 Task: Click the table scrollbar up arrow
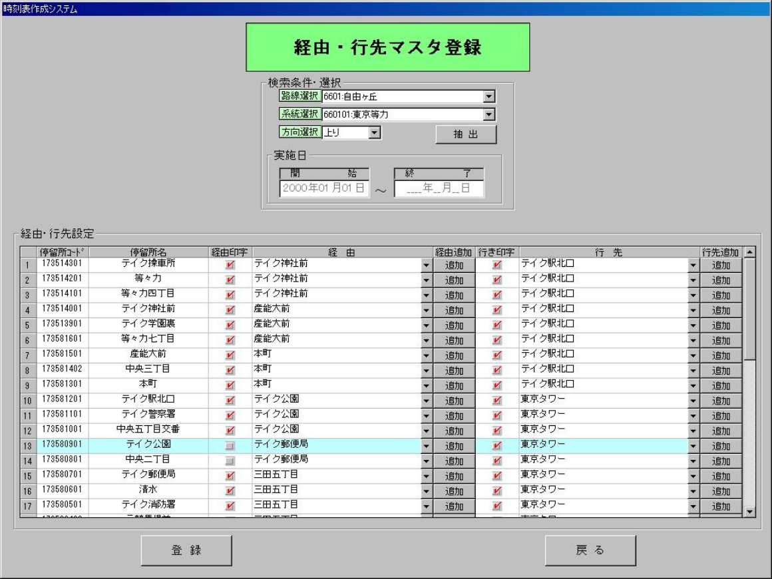[749, 252]
